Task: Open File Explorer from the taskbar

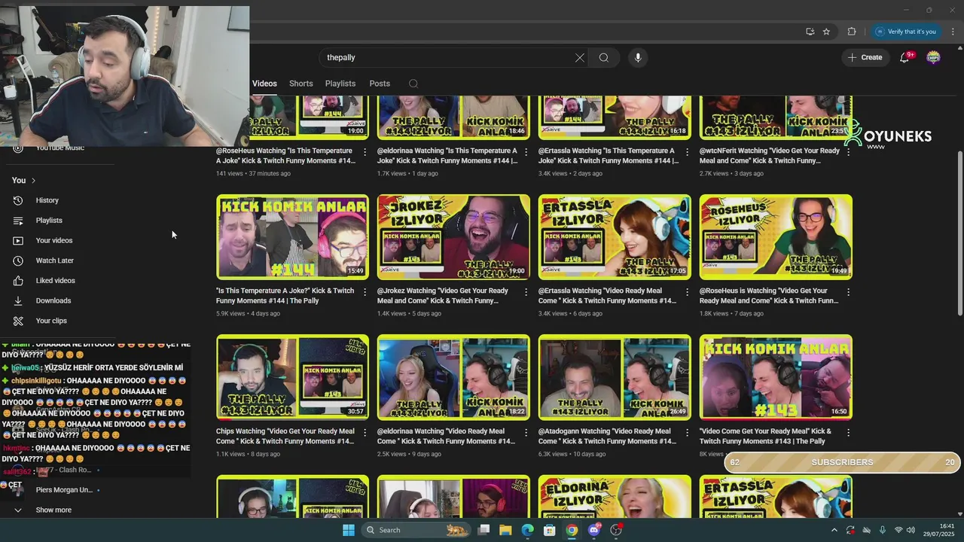Action: (505, 530)
